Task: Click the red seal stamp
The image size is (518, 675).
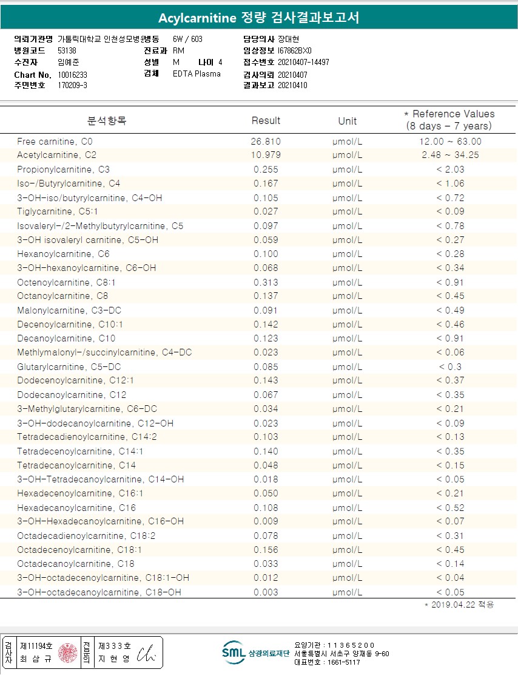Action: (x=67, y=653)
